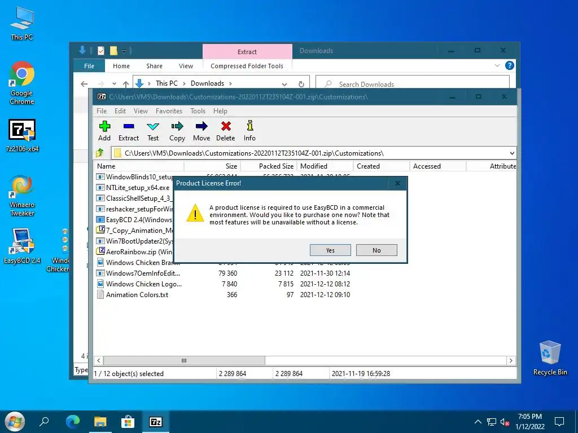578x433 pixels.
Task: Open Quick Access Toolbar customize dropdown
Action: (x=124, y=51)
